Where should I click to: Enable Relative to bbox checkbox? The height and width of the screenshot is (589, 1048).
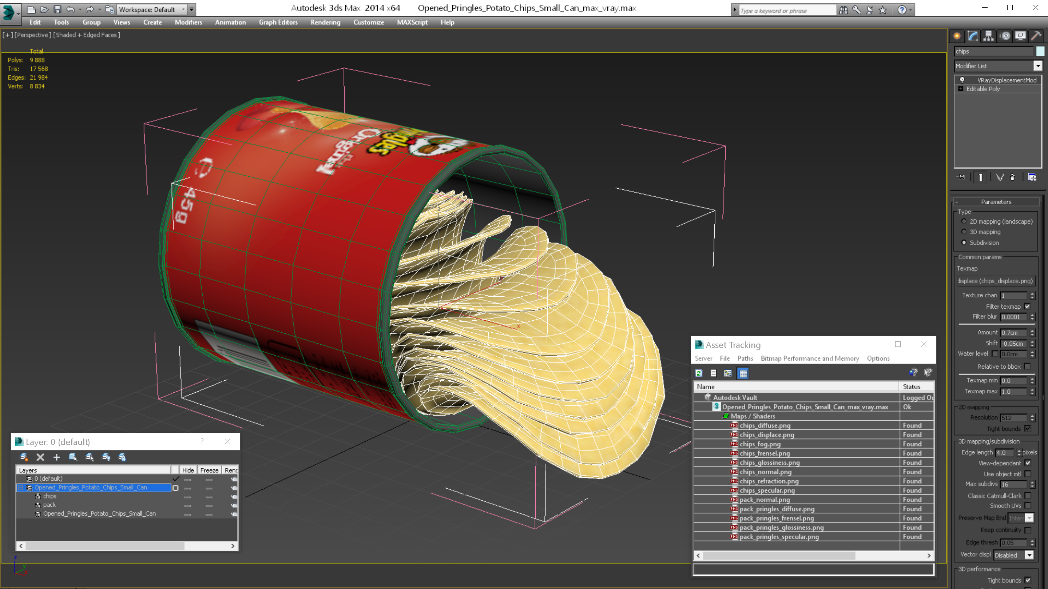(x=1027, y=366)
